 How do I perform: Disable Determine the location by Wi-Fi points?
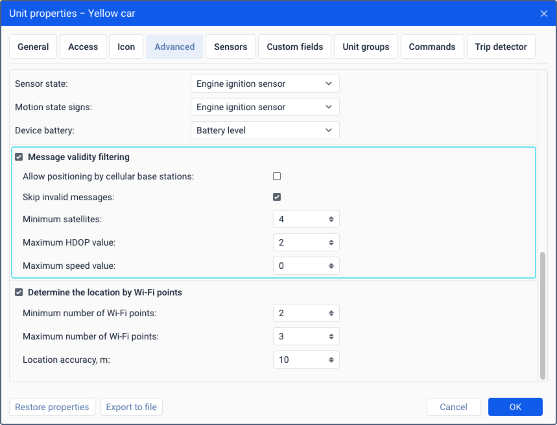pos(19,292)
